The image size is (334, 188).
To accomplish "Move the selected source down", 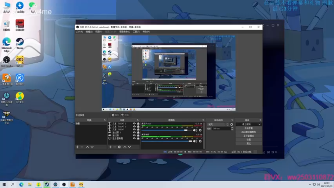I will point(129,147).
